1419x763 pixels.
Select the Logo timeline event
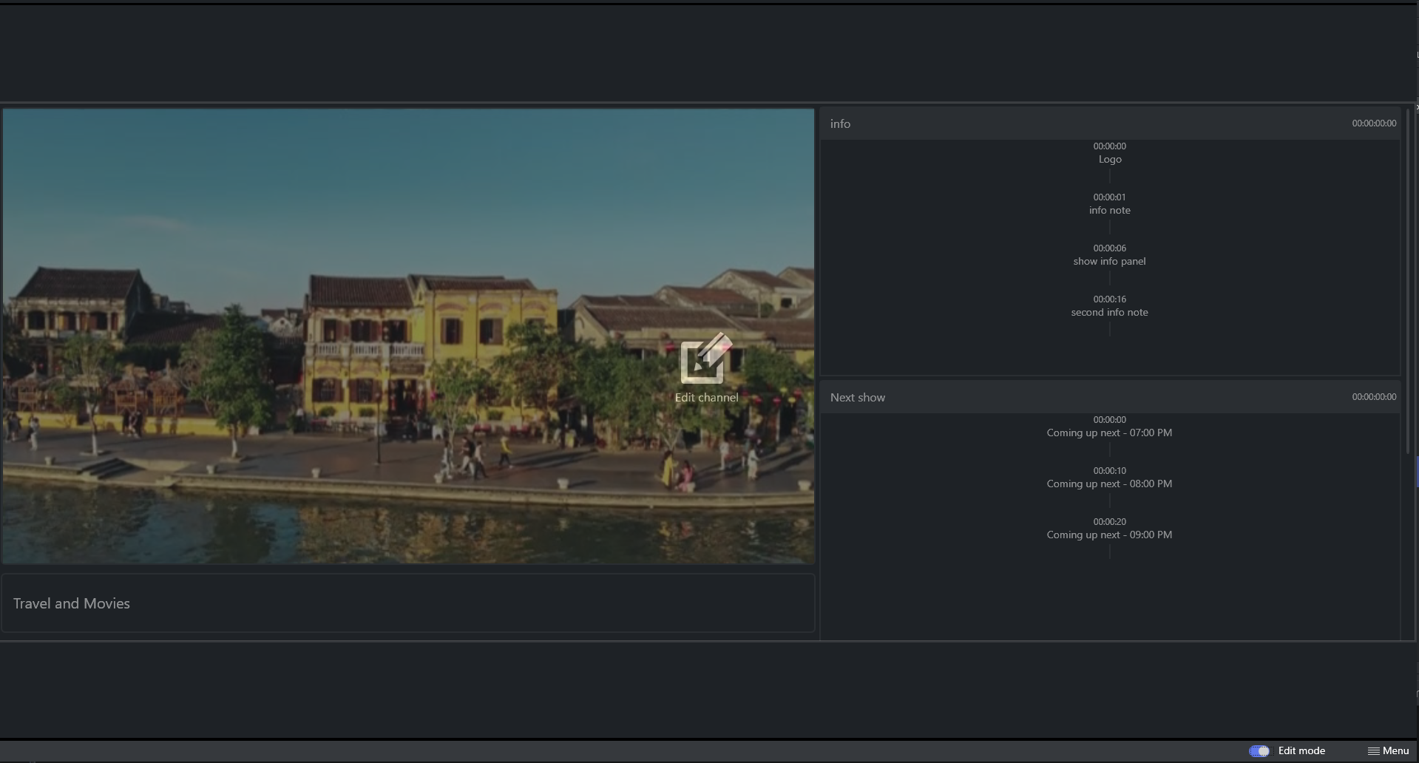[1109, 159]
